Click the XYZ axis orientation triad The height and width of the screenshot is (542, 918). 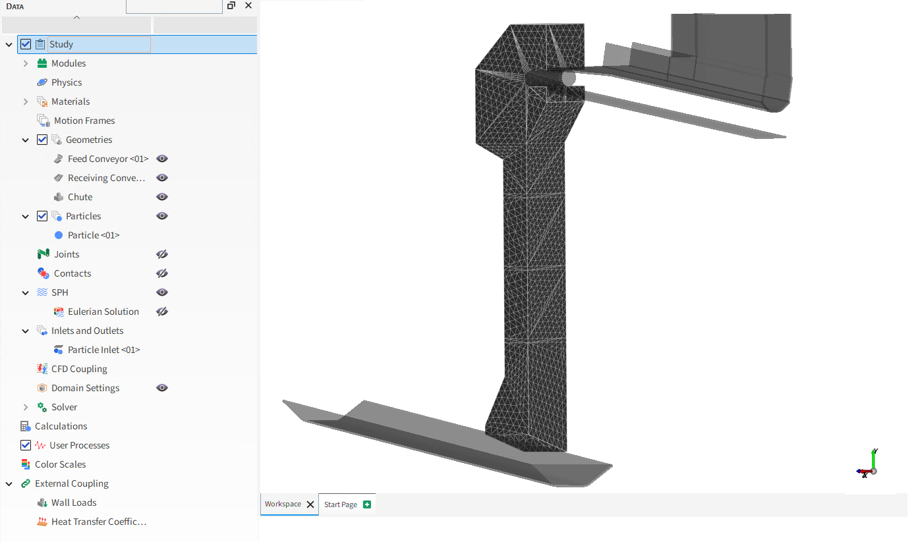869,464
